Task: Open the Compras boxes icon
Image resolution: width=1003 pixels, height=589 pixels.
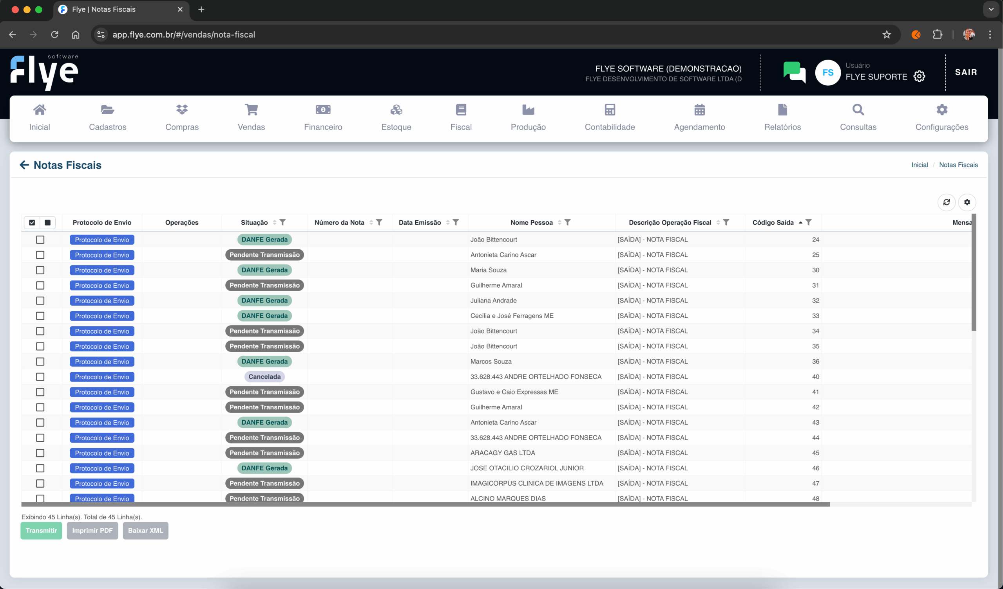Action: click(182, 109)
